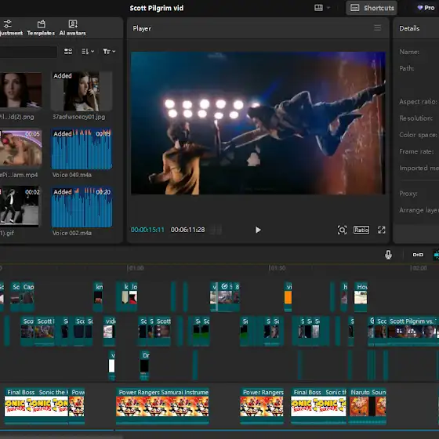
Task: Click the Frame rate label in Details
Action: (x=416, y=151)
